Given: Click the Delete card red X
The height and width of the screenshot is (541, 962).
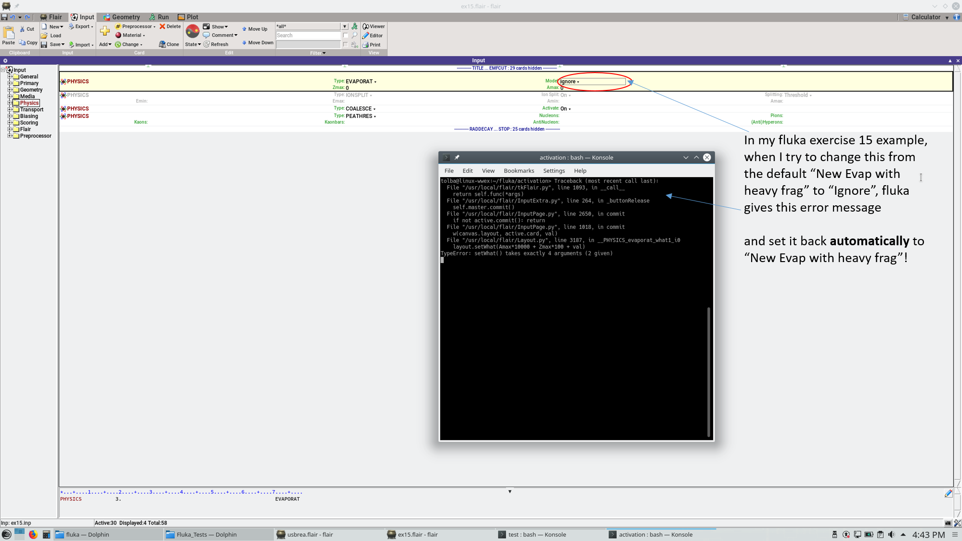Looking at the screenshot, I should (162, 26).
